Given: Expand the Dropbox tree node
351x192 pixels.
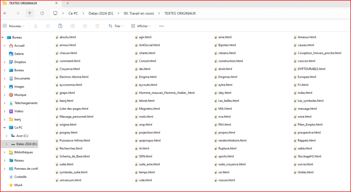Looking at the screenshot, I should (x=4, y=62).
